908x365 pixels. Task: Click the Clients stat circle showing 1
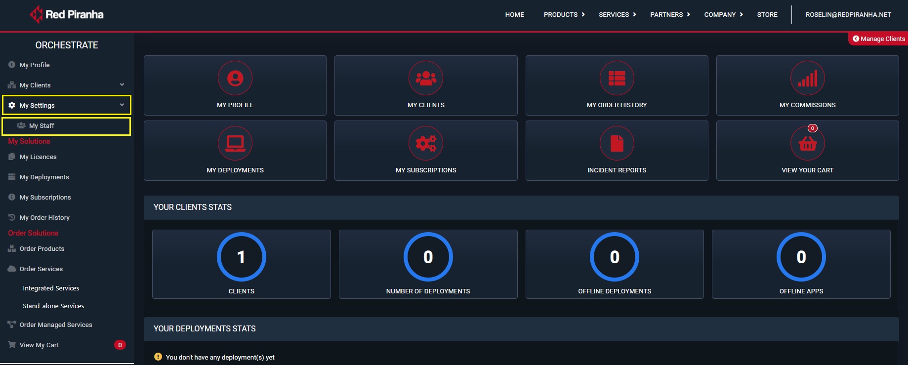coord(241,257)
